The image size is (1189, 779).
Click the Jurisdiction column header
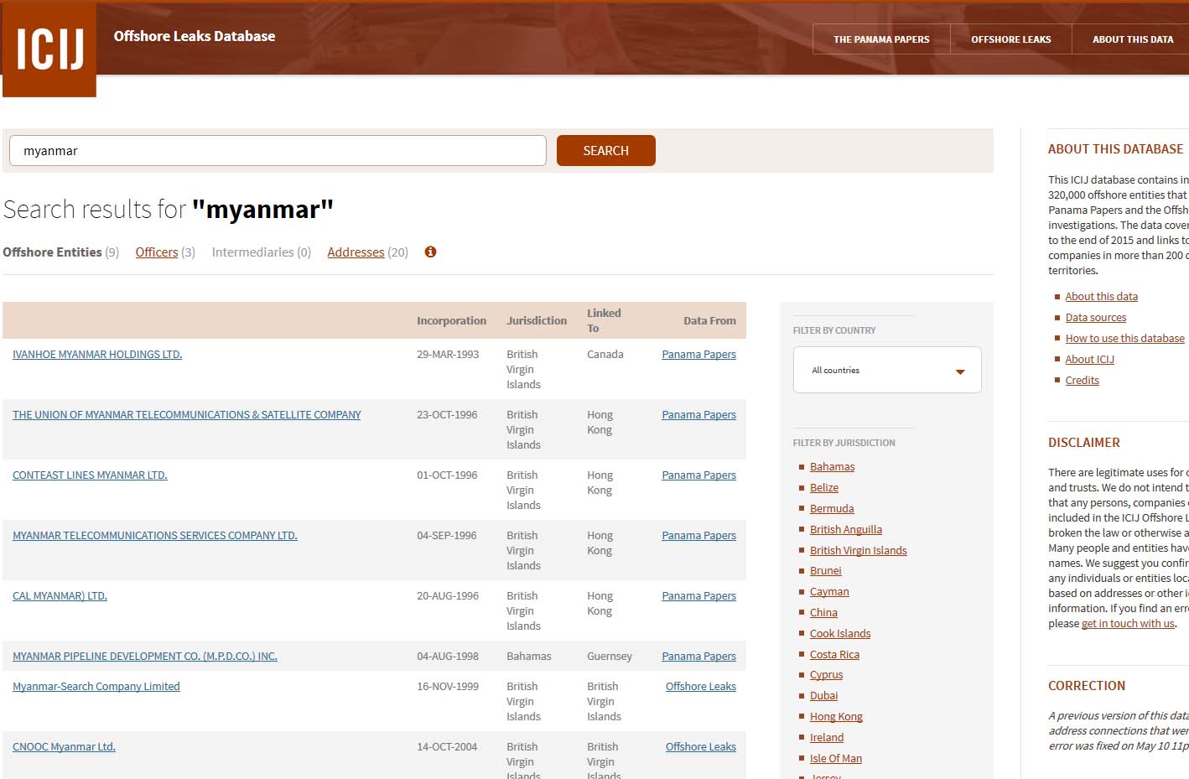pyautogui.click(x=537, y=321)
